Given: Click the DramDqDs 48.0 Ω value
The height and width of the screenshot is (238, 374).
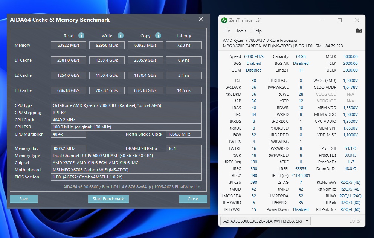Looking at the screenshot, I should tap(350, 169).
